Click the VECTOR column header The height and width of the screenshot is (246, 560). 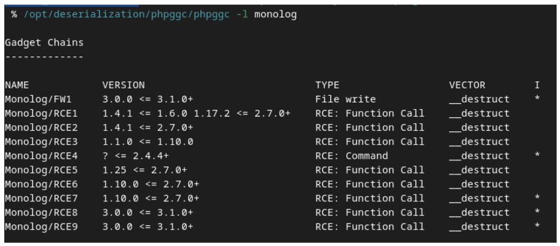[467, 85]
